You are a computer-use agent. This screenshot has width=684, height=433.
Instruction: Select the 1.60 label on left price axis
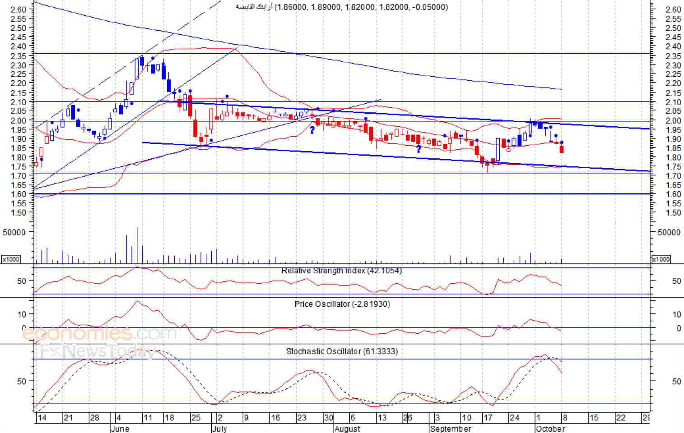(18, 194)
